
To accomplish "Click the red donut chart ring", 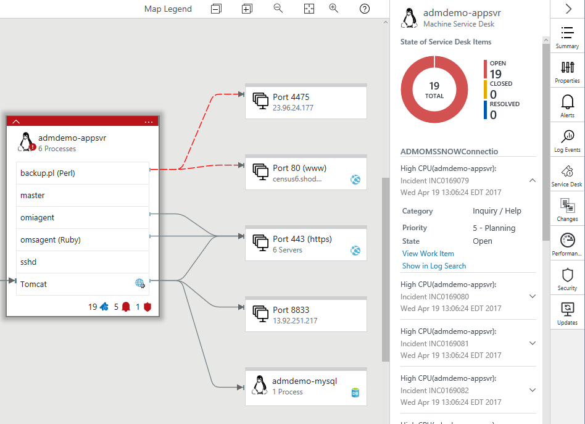I will tap(409, 89).
